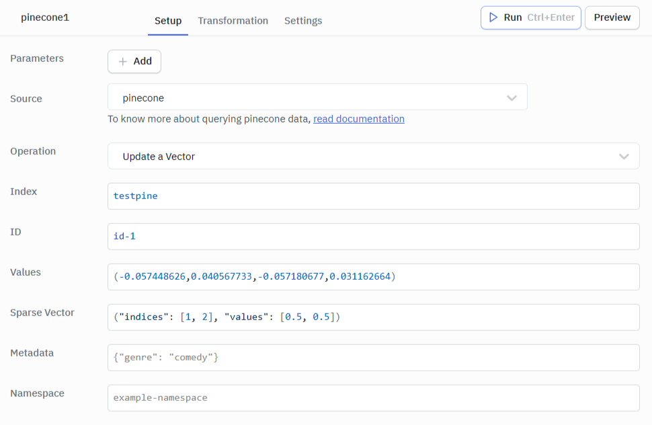Click the Index field containing testpine
Image resolution: width=652 pixels, height=425 pixels.
tap(374, 196)
